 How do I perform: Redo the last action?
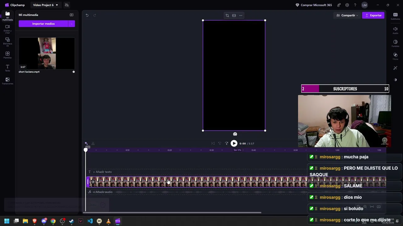94,15
